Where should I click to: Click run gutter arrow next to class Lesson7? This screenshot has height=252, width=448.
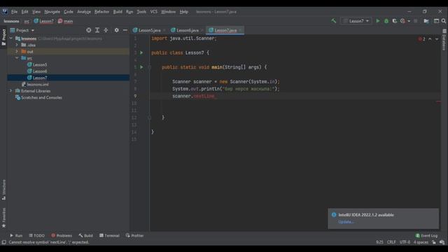click(x=141, y=52)
